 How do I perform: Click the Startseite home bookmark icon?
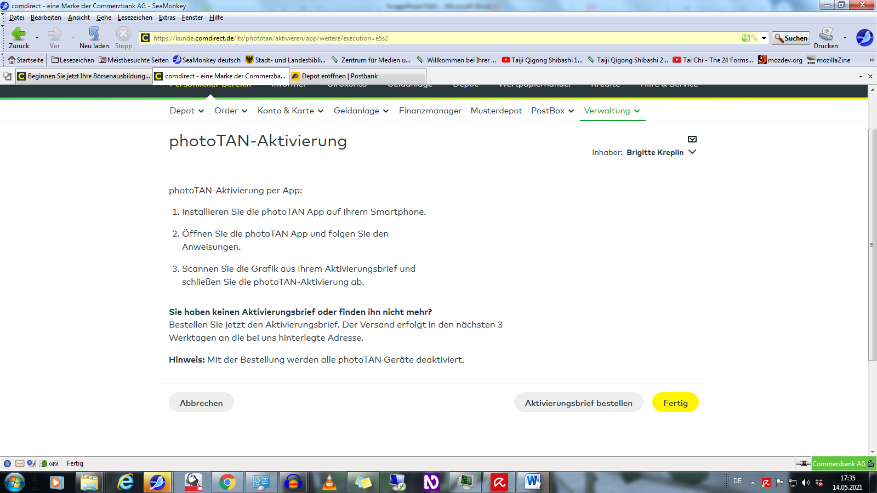click(x=12, y=60)
